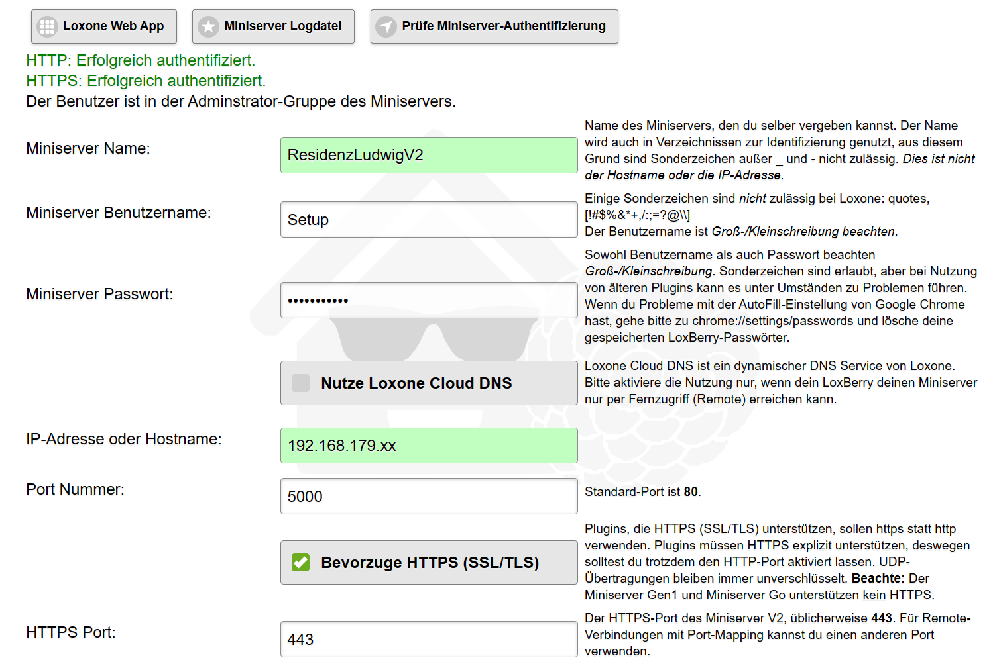Click the "Miniserver Passwort:" label
The image size is (991, 668).
click(99, 294)
